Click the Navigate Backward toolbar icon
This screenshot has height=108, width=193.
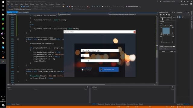pos(9,7)
